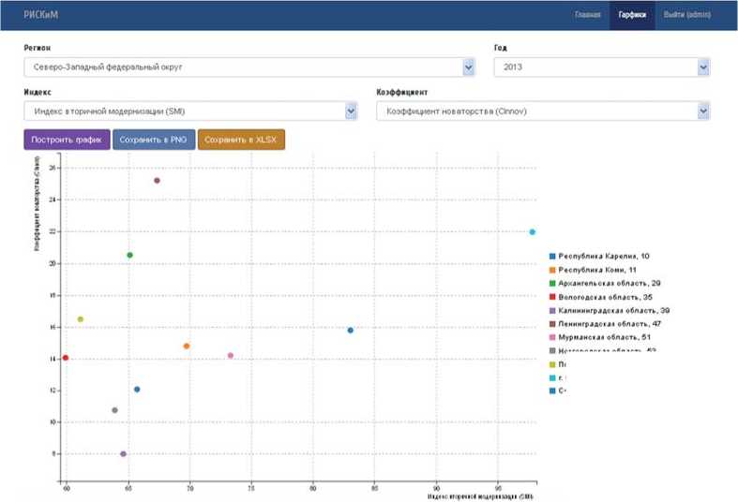The width and height of the screenshot is (738, 502).
Task: Open the Индекс dropdown selector
Action: (190, 111)
